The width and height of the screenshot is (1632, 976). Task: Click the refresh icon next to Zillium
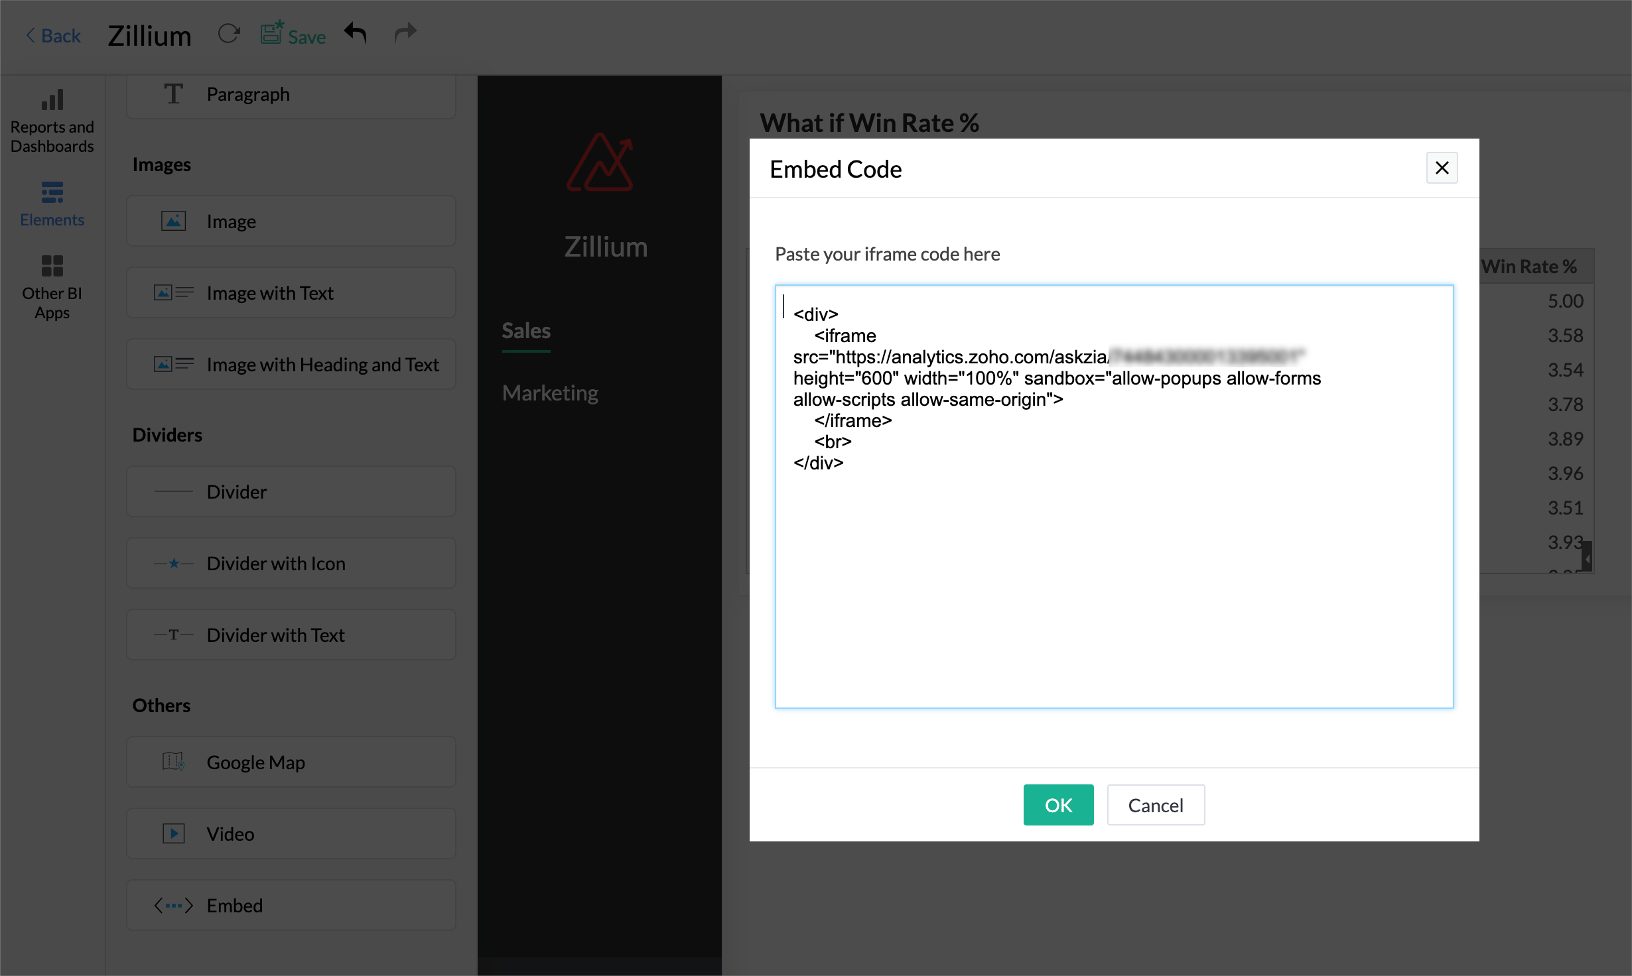point(229,34)
